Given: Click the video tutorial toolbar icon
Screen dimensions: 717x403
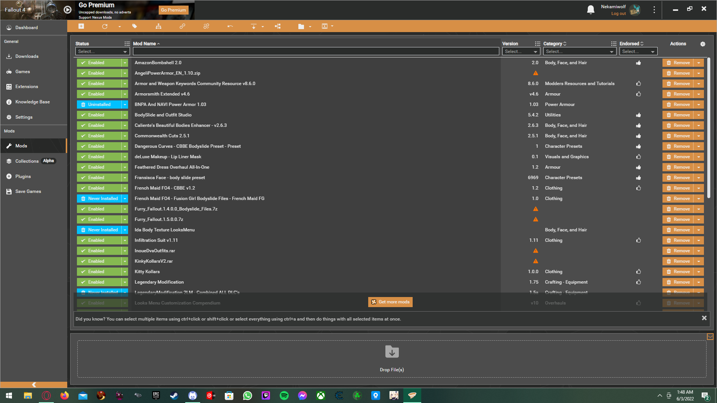Looking at the screenshot, I should [325, 26].
